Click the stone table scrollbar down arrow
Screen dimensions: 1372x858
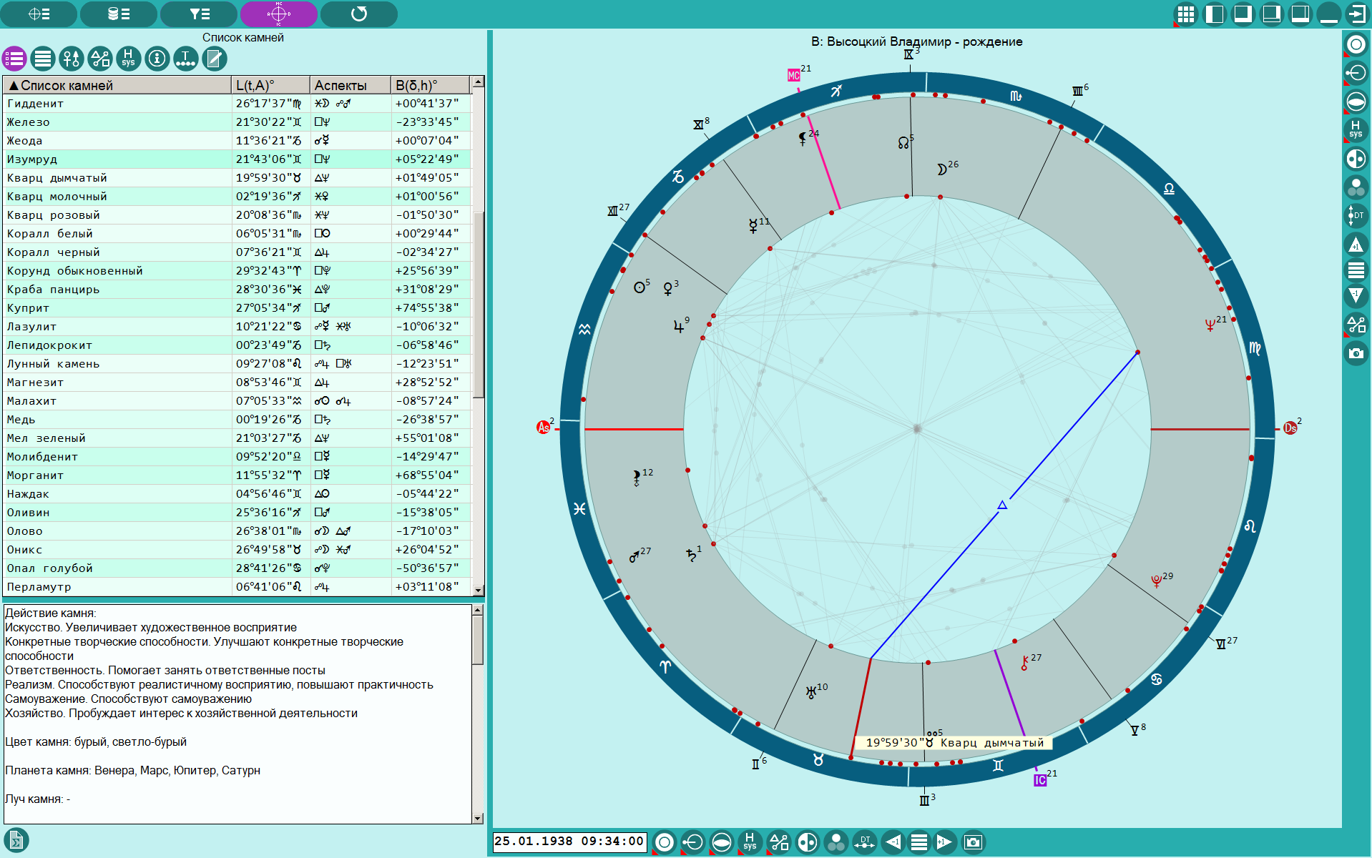478,590
